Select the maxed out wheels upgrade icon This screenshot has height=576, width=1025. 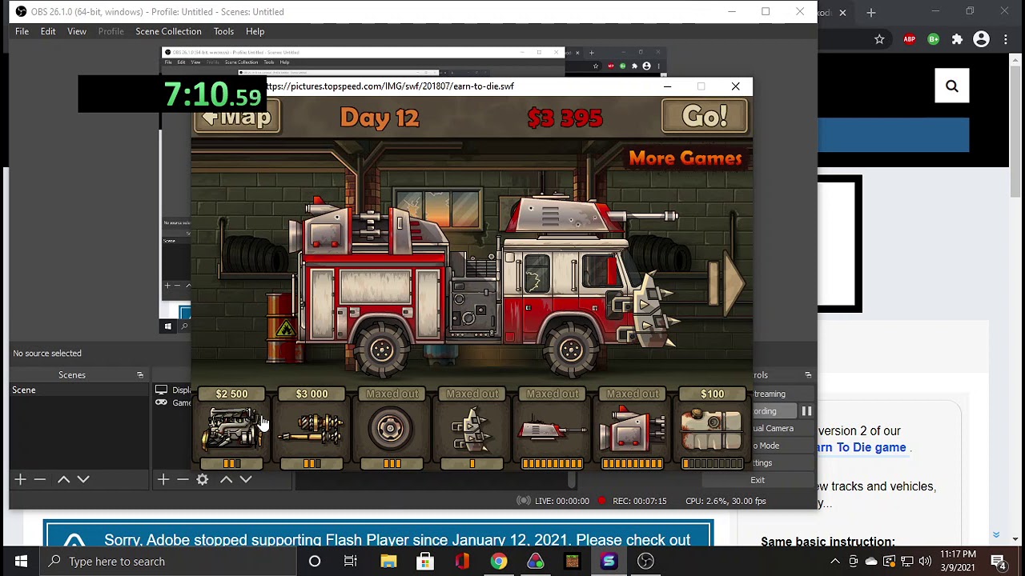click(x=392, y=429)
